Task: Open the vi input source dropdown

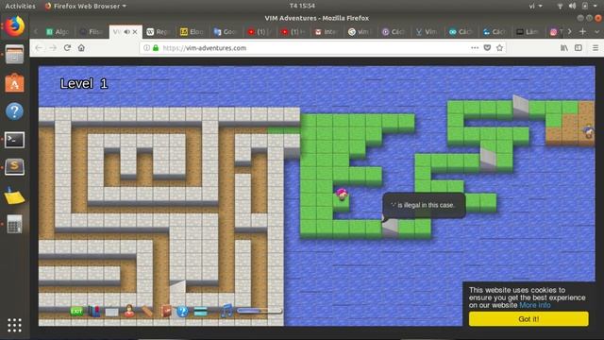Action: [x=535, y=6]
